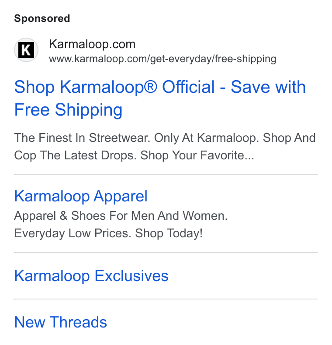This screenshot has height=345, width=332.
Task: Click Everyday Low Prices. Shop Today! text
Action: [x=108, y=233]
